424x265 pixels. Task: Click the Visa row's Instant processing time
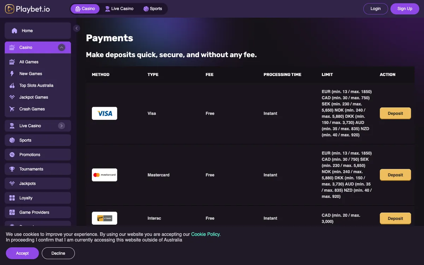(x=270, y=113)
